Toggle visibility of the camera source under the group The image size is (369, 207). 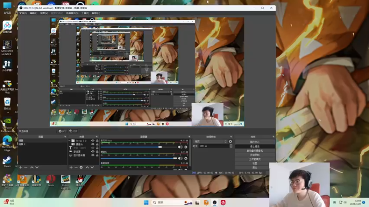point(93,144)
